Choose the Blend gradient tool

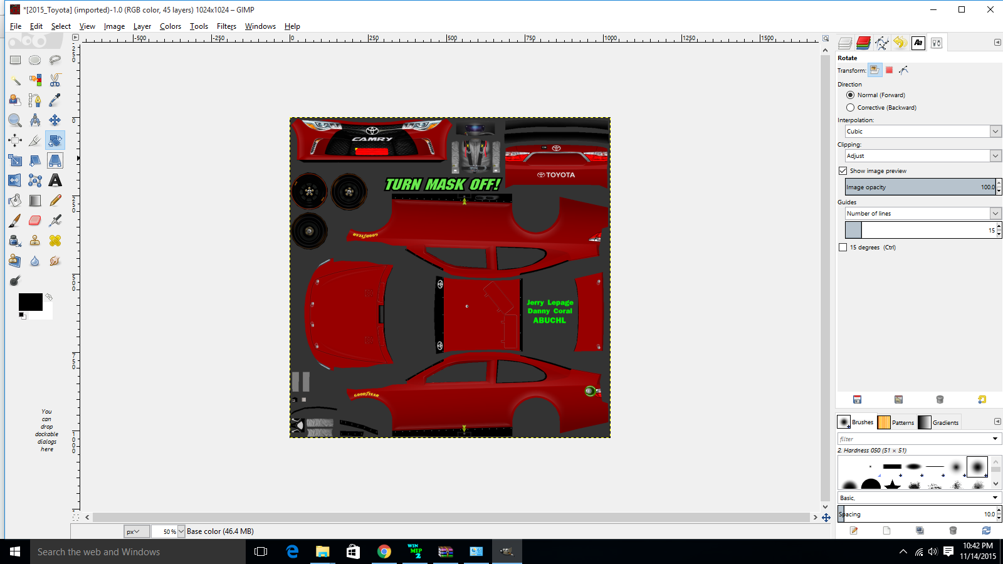tap(35, 201)
